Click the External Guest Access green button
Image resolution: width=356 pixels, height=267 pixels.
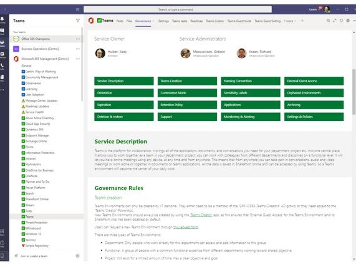coord(314,81)
